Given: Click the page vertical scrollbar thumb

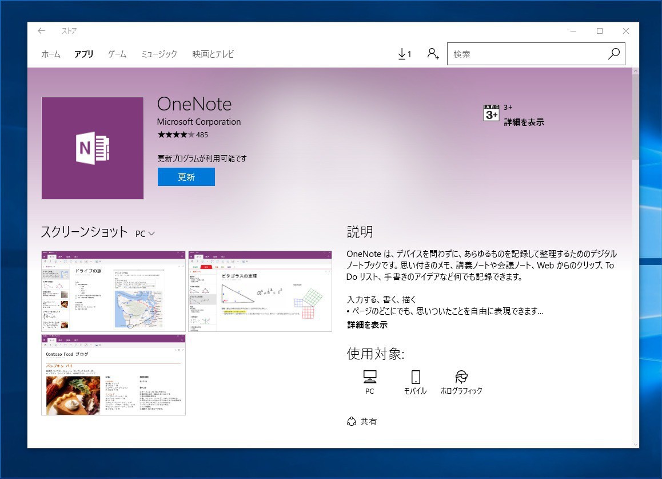Looking at the screenshot, I should click(x=635, y=117).
